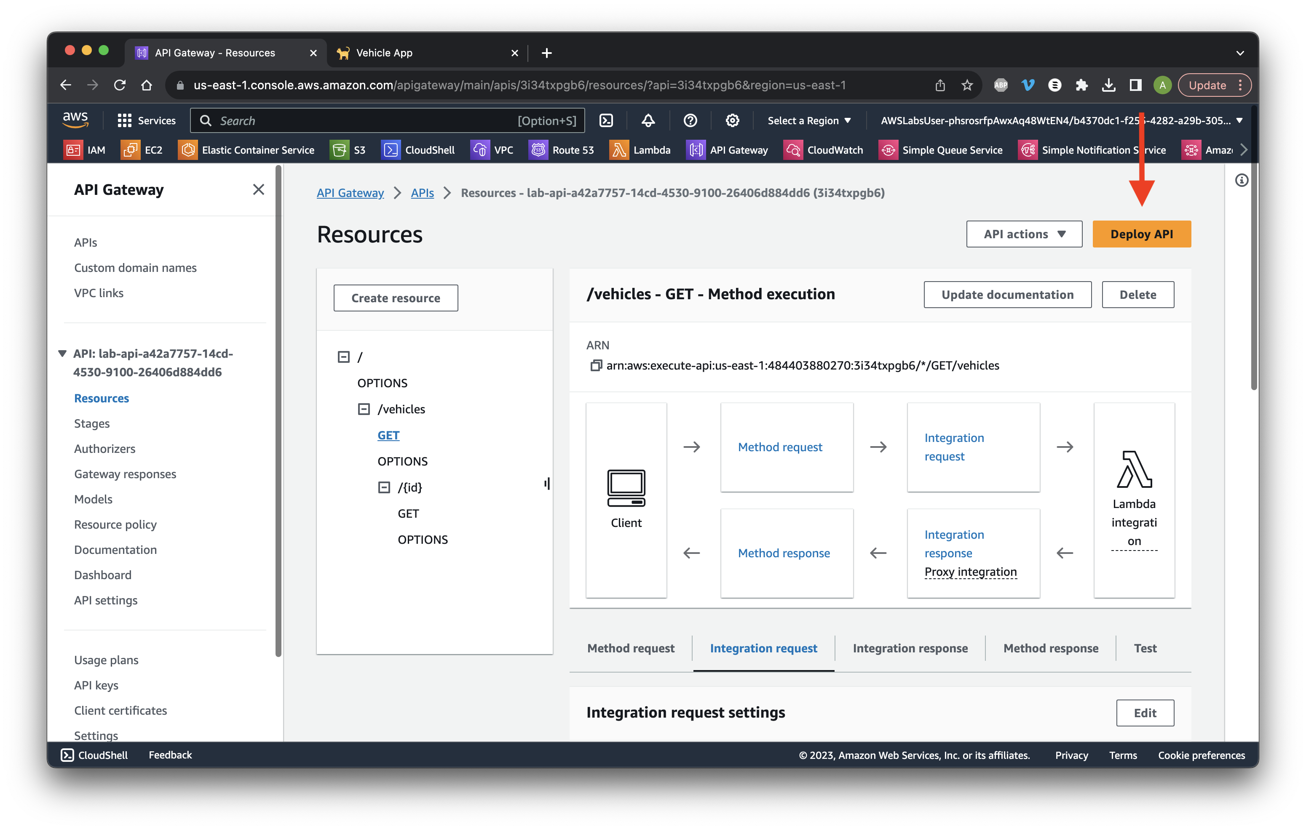Screen dimensions: 1306x830
Task: Reload the browser page
Action: point(120,85)
